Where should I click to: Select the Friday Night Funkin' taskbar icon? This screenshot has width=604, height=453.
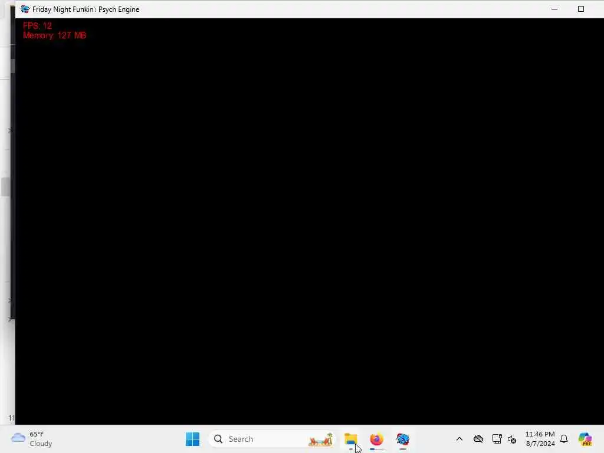point(402,439)
